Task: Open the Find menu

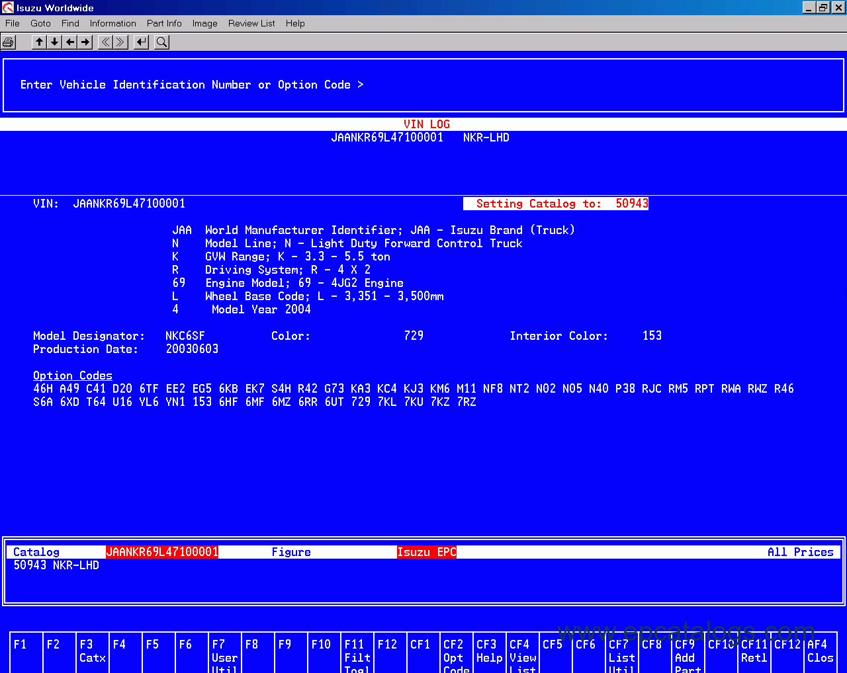Action: (70, 23)
